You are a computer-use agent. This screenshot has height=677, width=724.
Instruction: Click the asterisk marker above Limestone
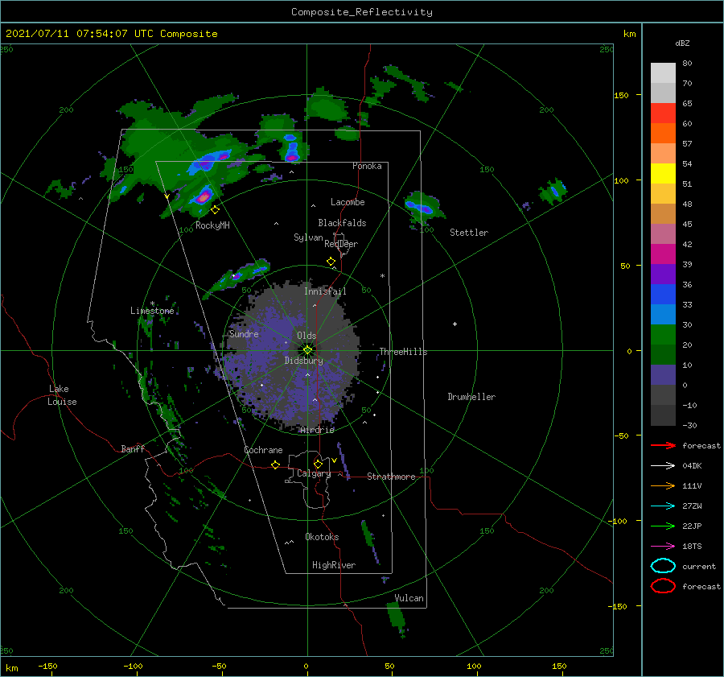coord(152,304)
